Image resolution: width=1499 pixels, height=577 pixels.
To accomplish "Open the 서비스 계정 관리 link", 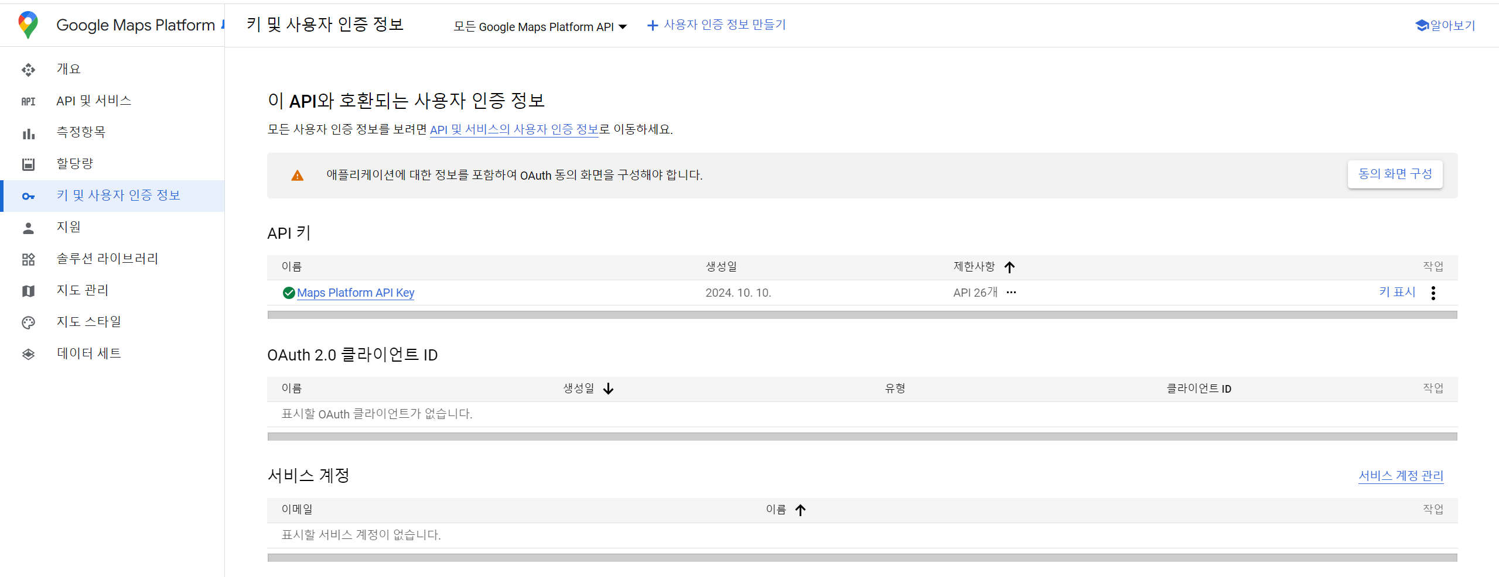I will click(x=1401, y=476).
